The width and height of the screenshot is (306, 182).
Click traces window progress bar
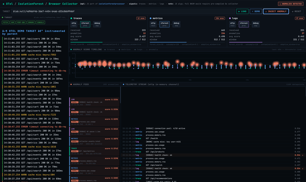tap(108, 42)
